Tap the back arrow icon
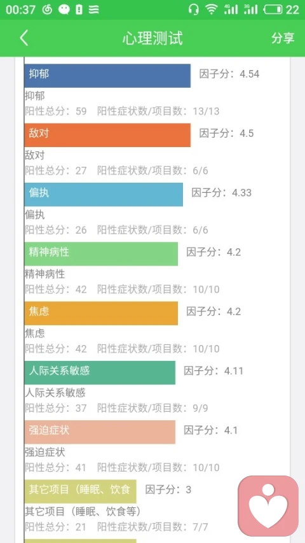Viewport: 305px width, 543px height. pos(24,38)
